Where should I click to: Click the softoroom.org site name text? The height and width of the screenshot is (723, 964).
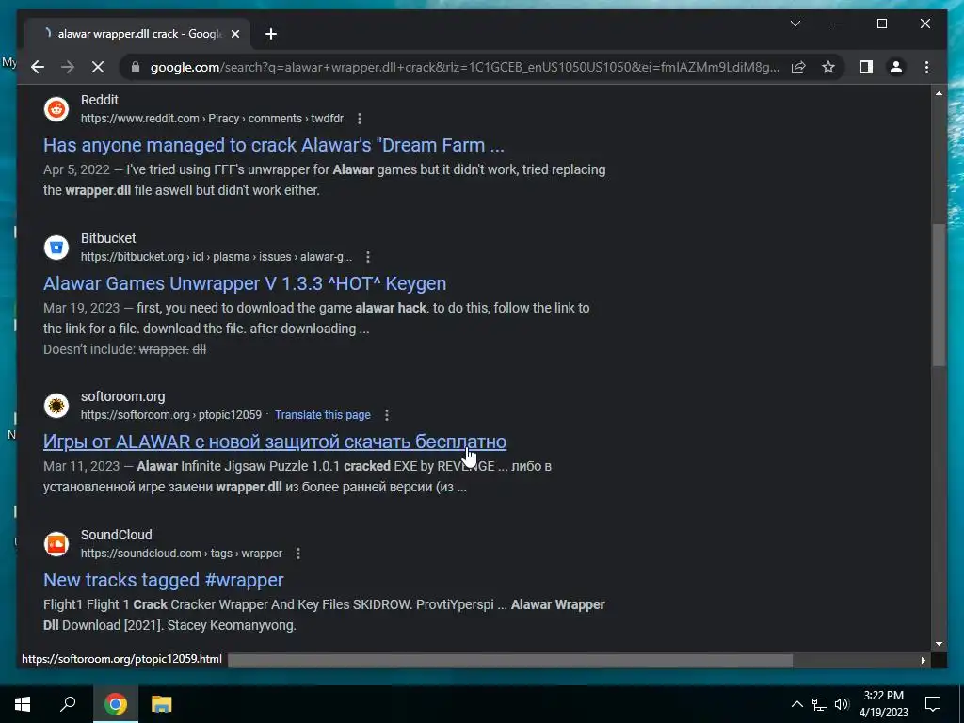pos(123,396)
